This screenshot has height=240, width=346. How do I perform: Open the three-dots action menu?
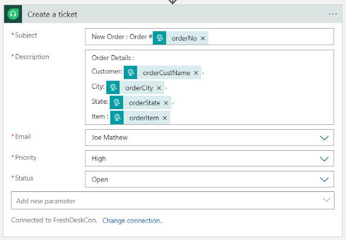[332, 14]
